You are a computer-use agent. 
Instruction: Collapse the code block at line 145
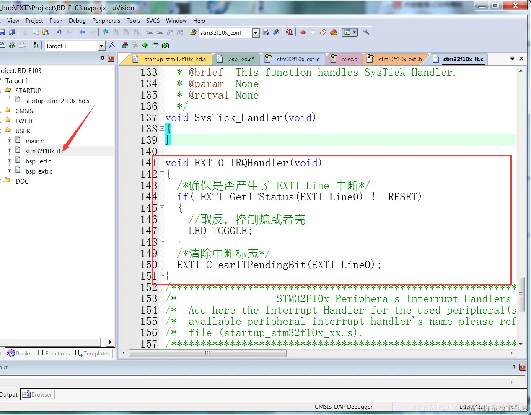(x=162, y=208)
